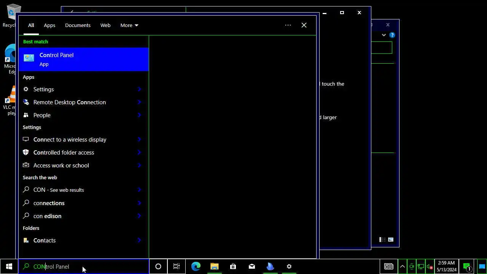Click the magnifier icon beside 'CON - See web results'
This screenshot has width=487, height=274.
tap(26, 190)
